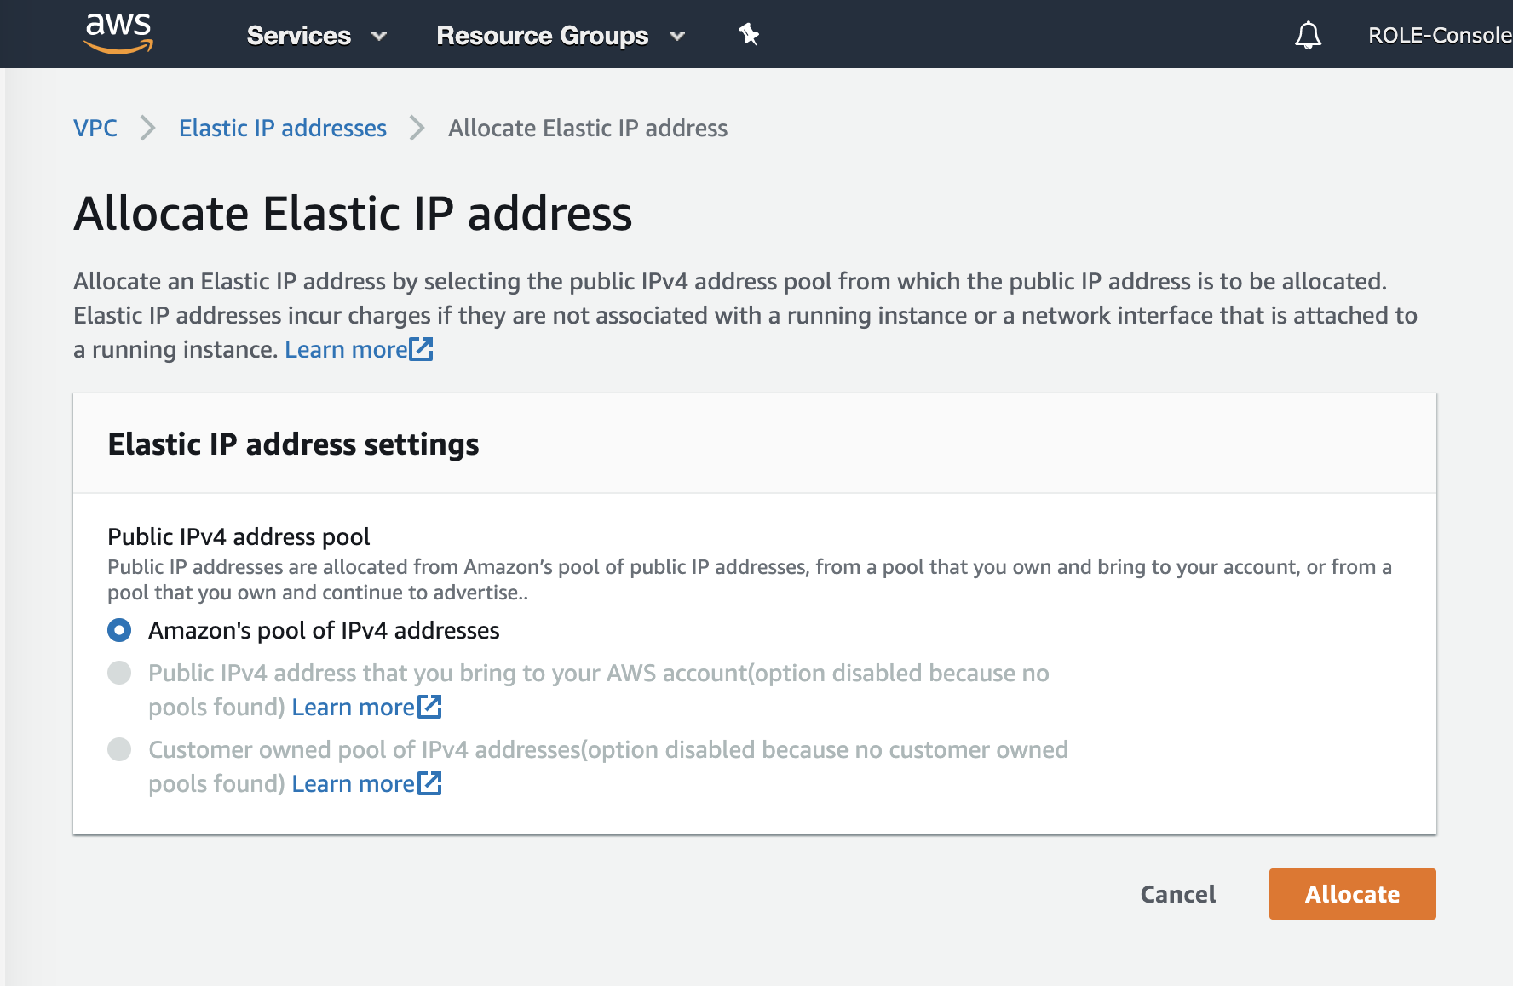Open the Resource Groups menu
Image resolution: width=1513 pixels, height=986 pixels.
(543, 35)
